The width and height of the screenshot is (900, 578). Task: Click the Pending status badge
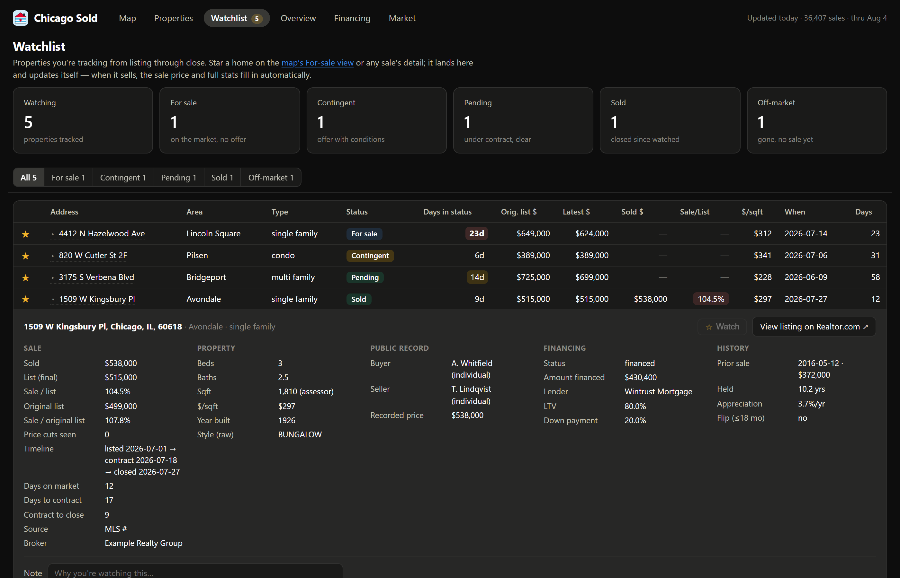[365, 277]
